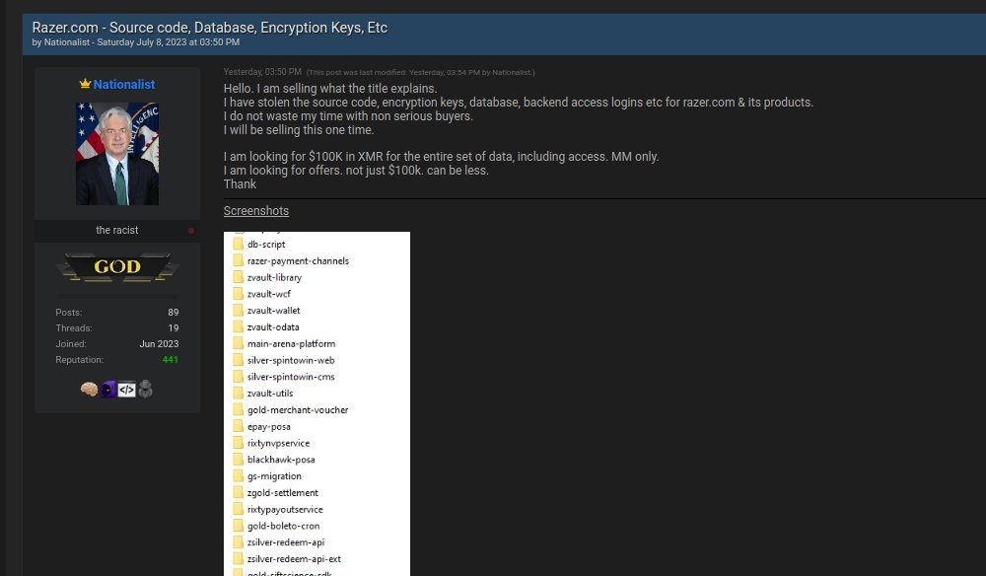
Task: Click the red offline status dot
Action: (191, 231)
